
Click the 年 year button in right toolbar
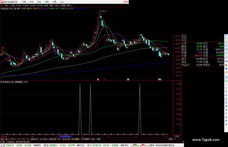click(226, 124)
